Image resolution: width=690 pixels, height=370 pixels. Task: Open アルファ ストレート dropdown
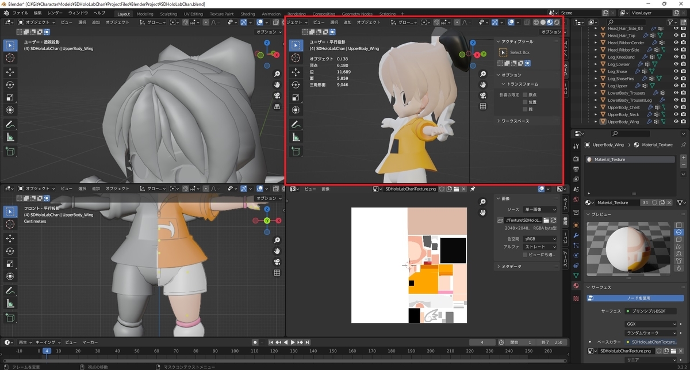point(539,246)
